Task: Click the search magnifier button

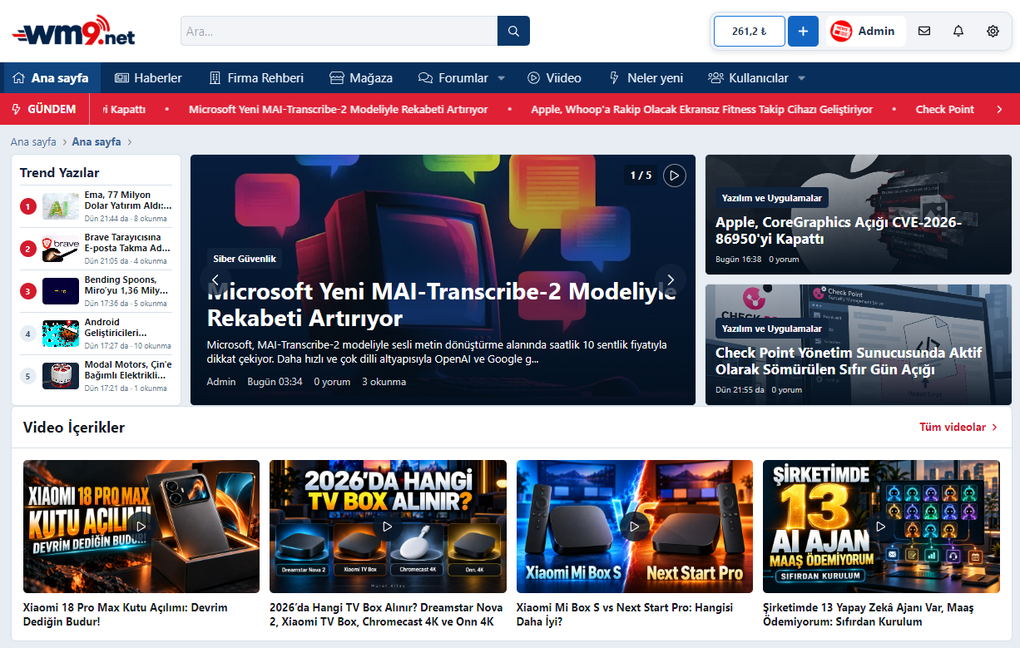Action: [x=513, y=31]
